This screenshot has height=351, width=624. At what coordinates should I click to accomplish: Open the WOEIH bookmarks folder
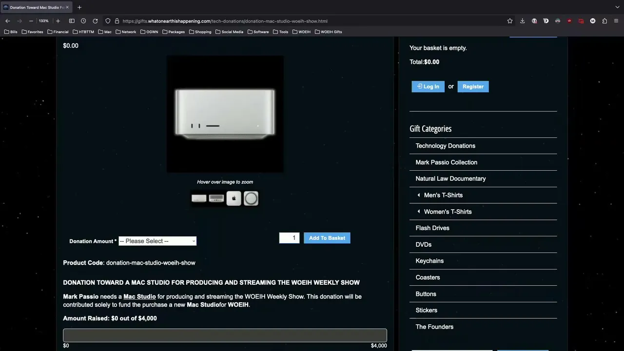click(x=302, y=32)
